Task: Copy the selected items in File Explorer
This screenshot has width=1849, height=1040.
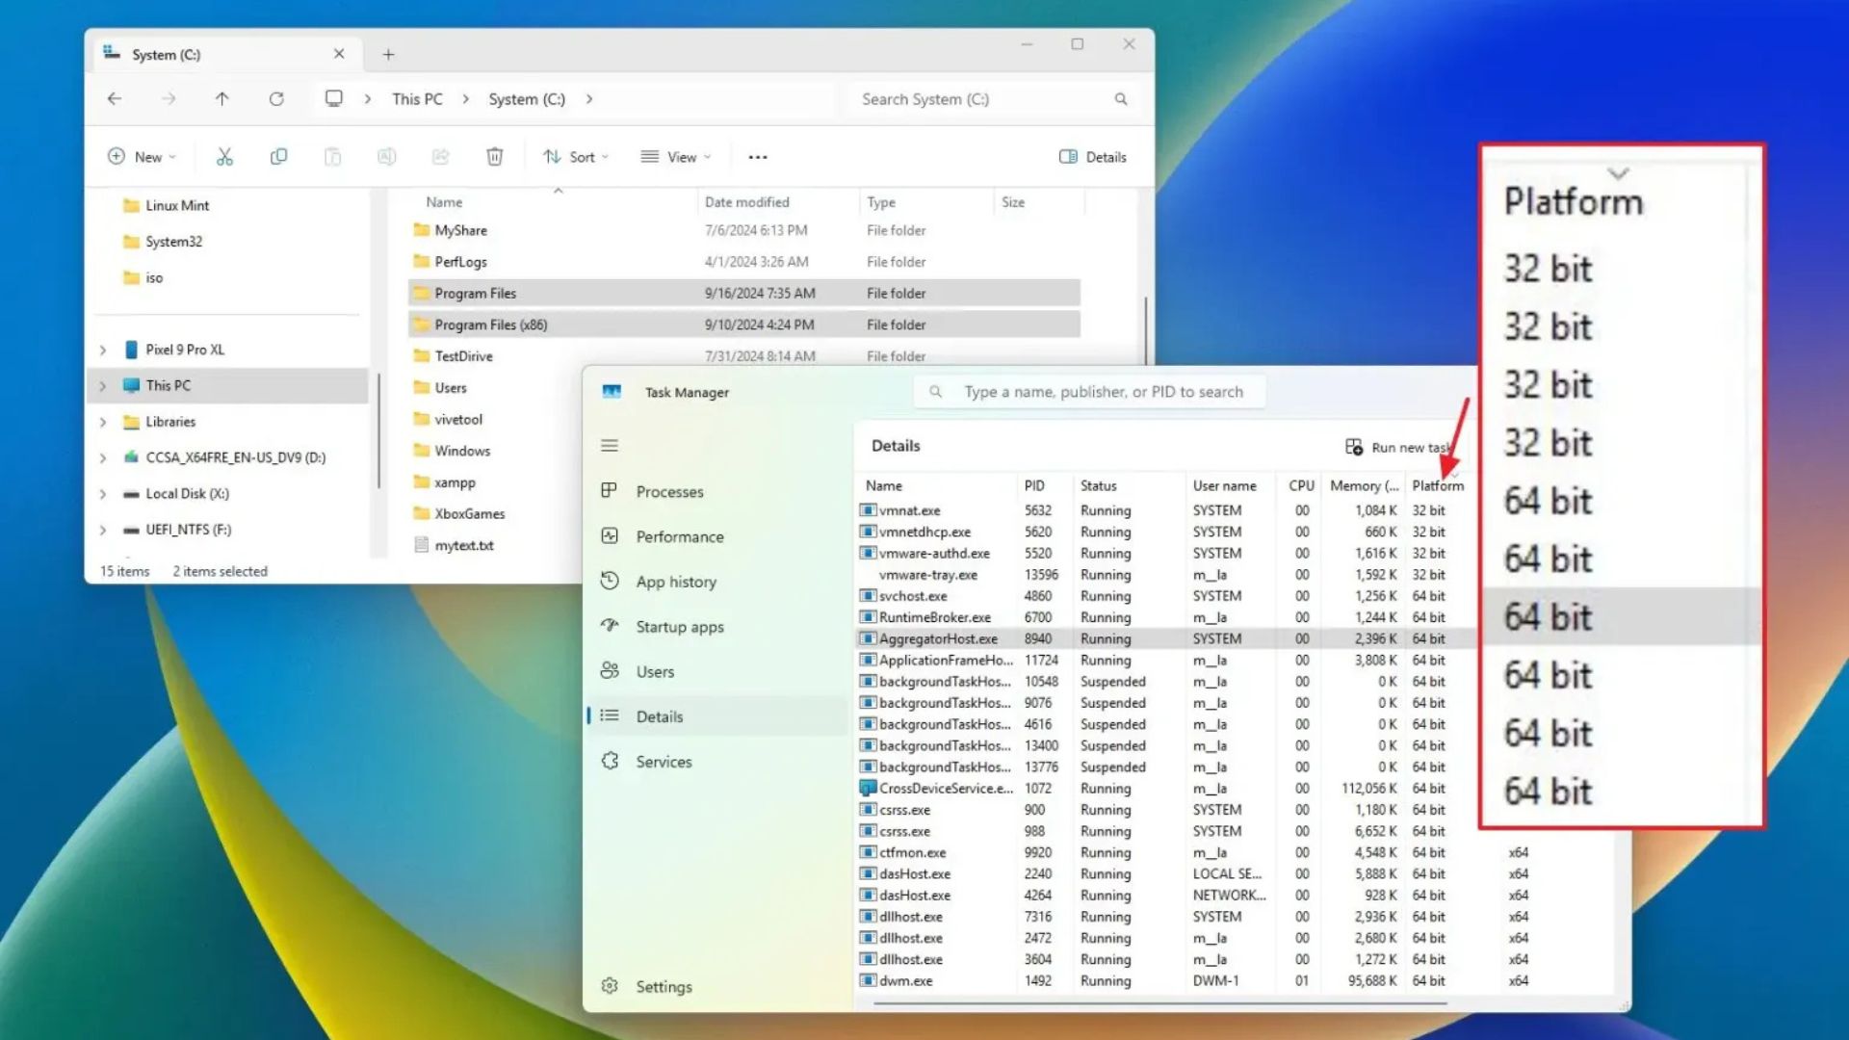Action: coord(278,156)
